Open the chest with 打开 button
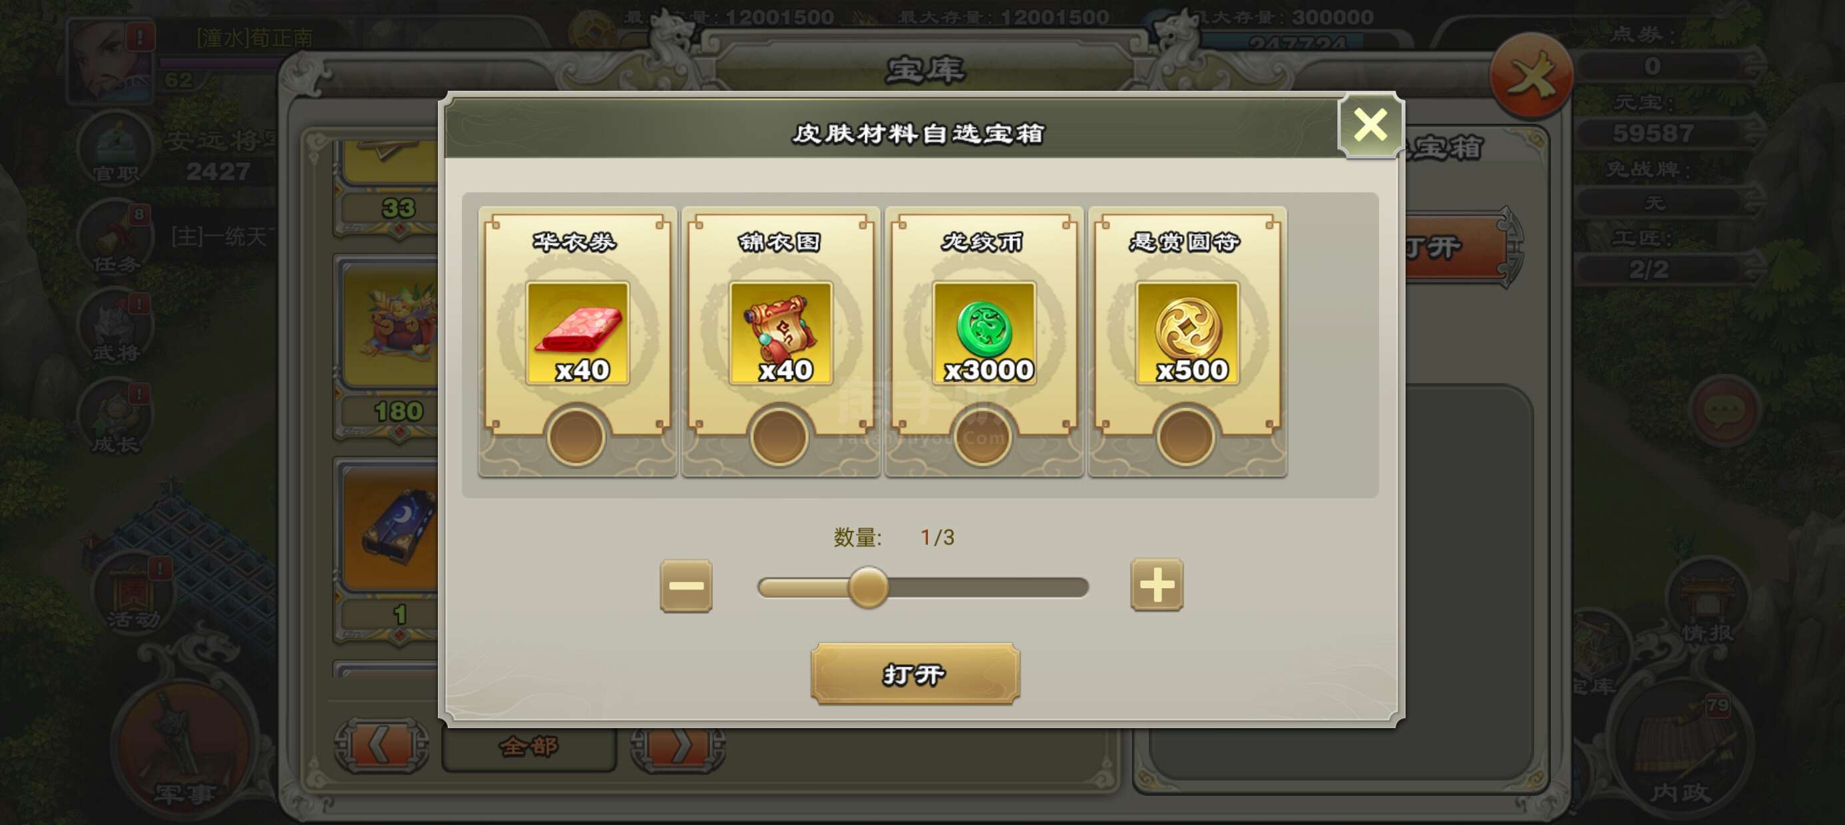1845x825 pixels. pos(915,674)
